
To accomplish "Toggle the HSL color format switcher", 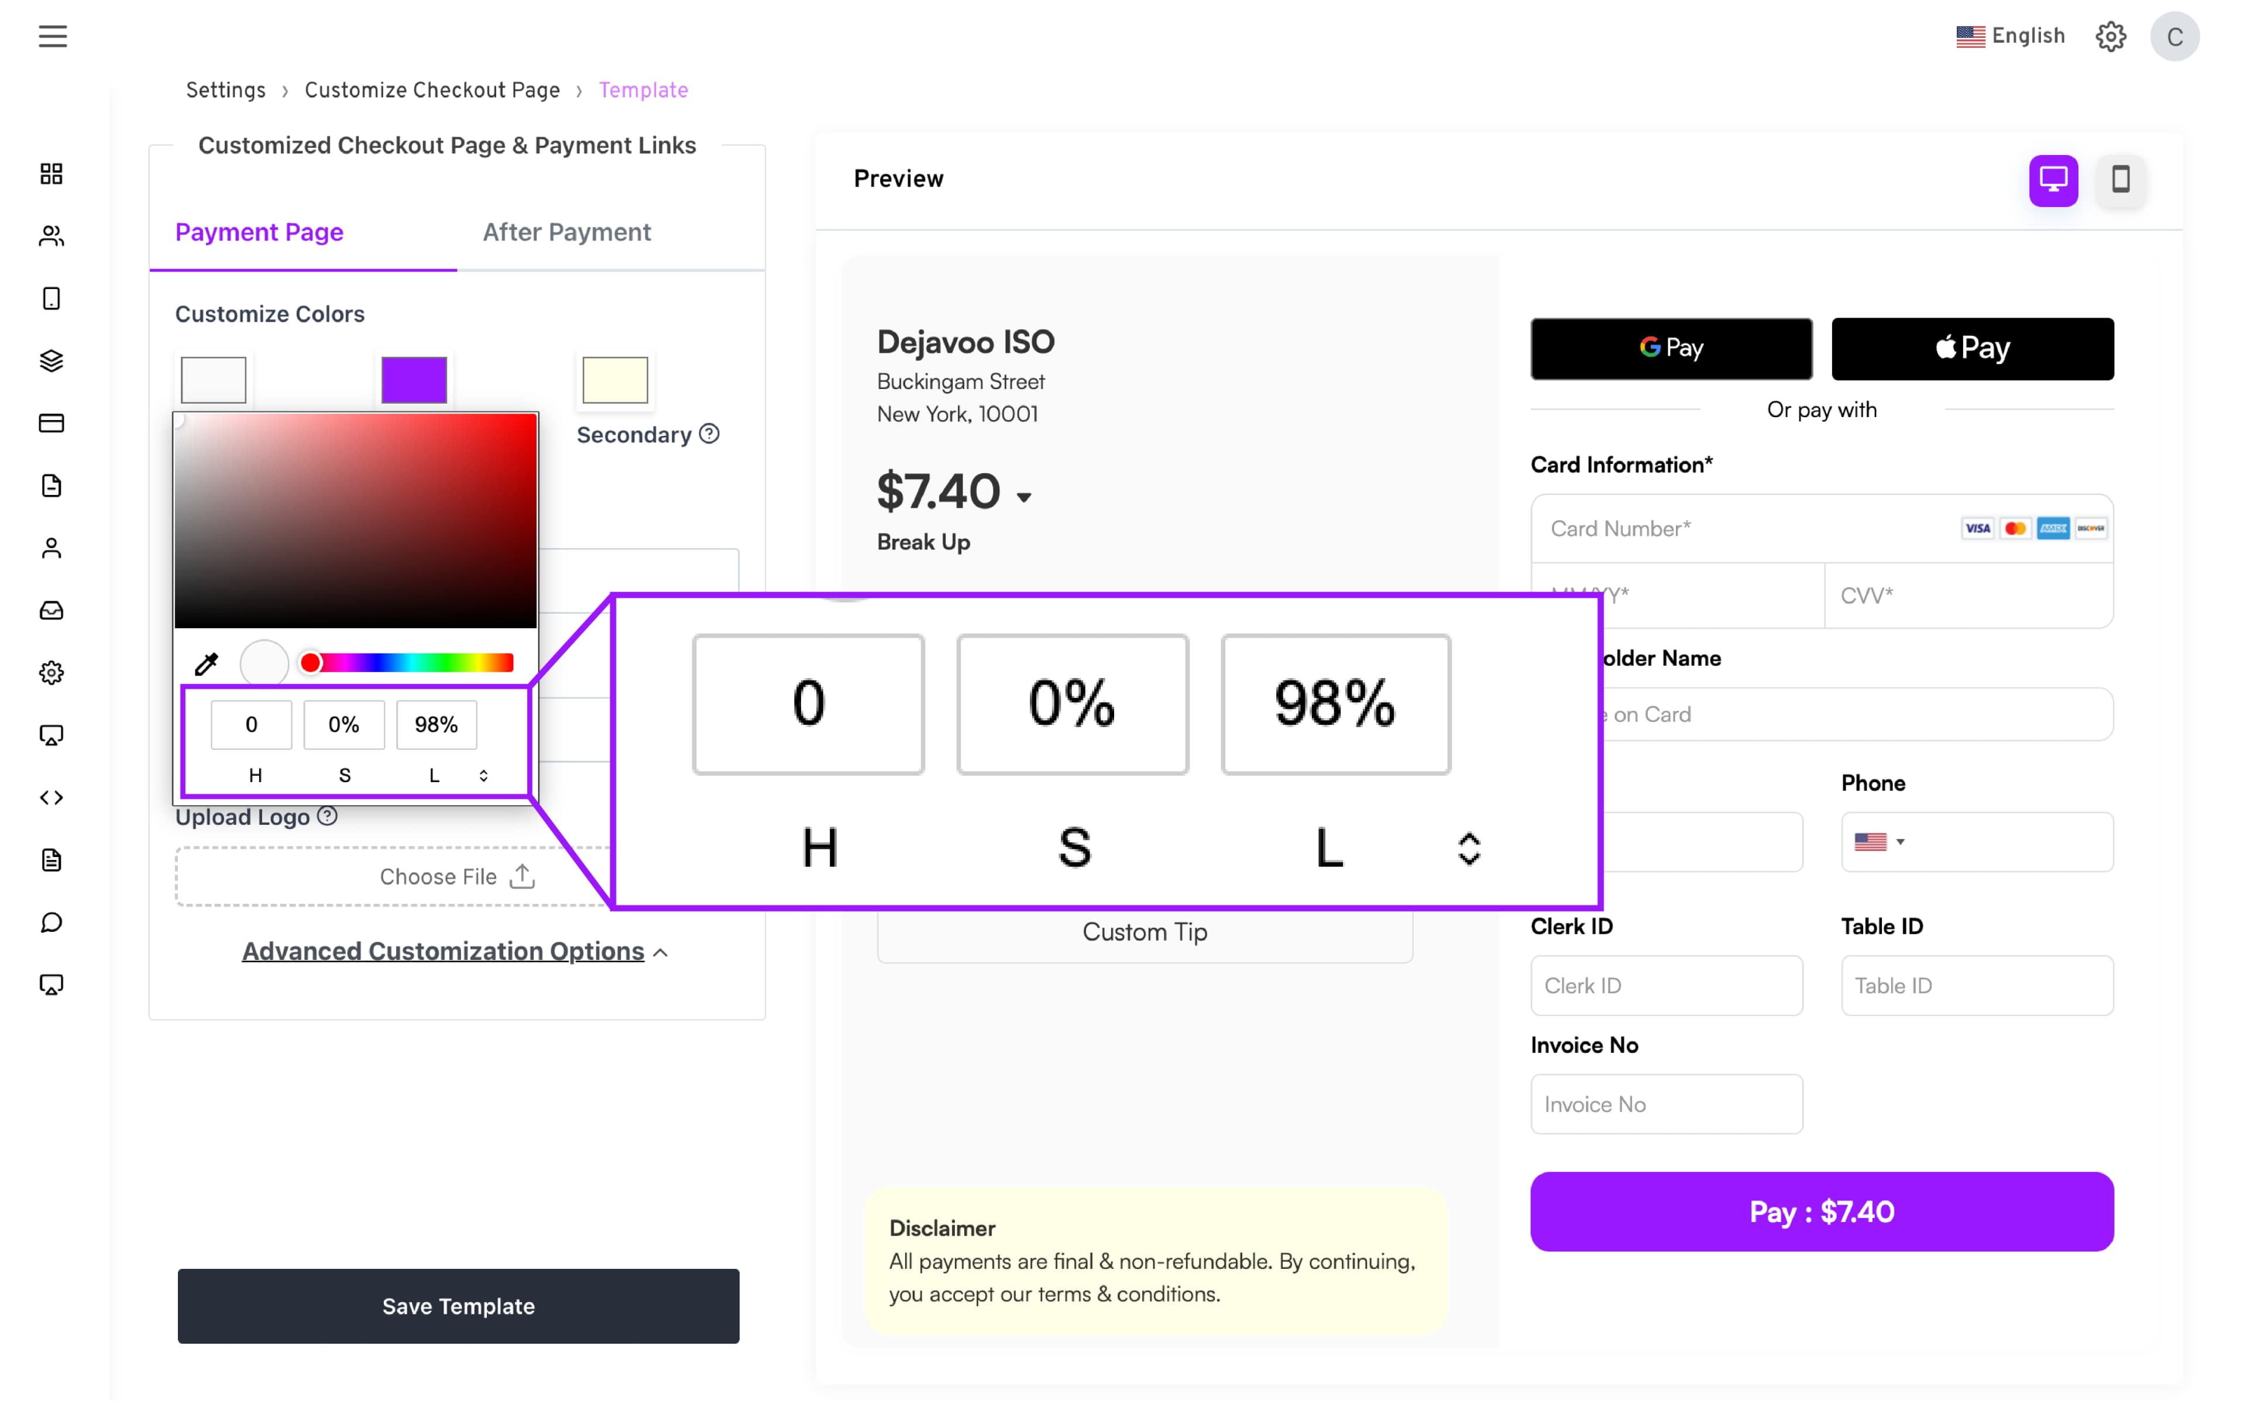I will click(x=483, y=775).
